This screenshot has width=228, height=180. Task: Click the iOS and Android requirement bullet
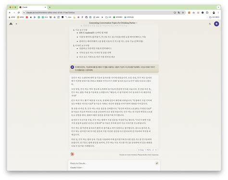[93, 33]
